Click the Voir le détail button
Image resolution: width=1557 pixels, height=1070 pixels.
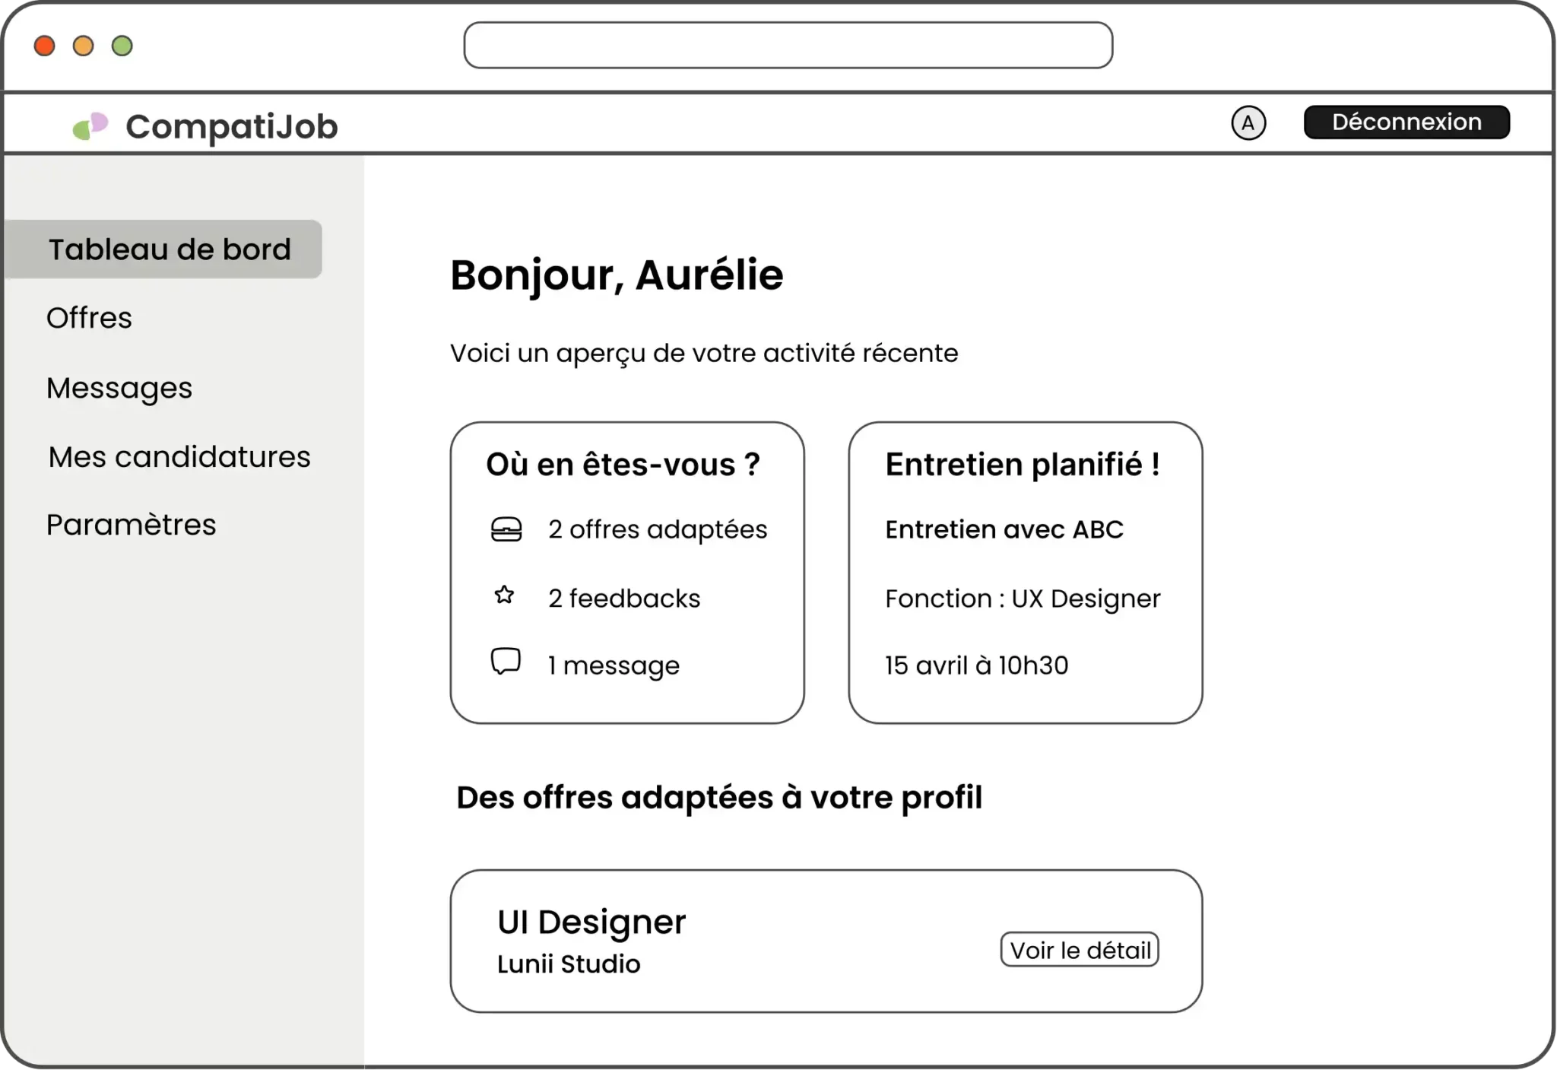tap(1080, 950)
